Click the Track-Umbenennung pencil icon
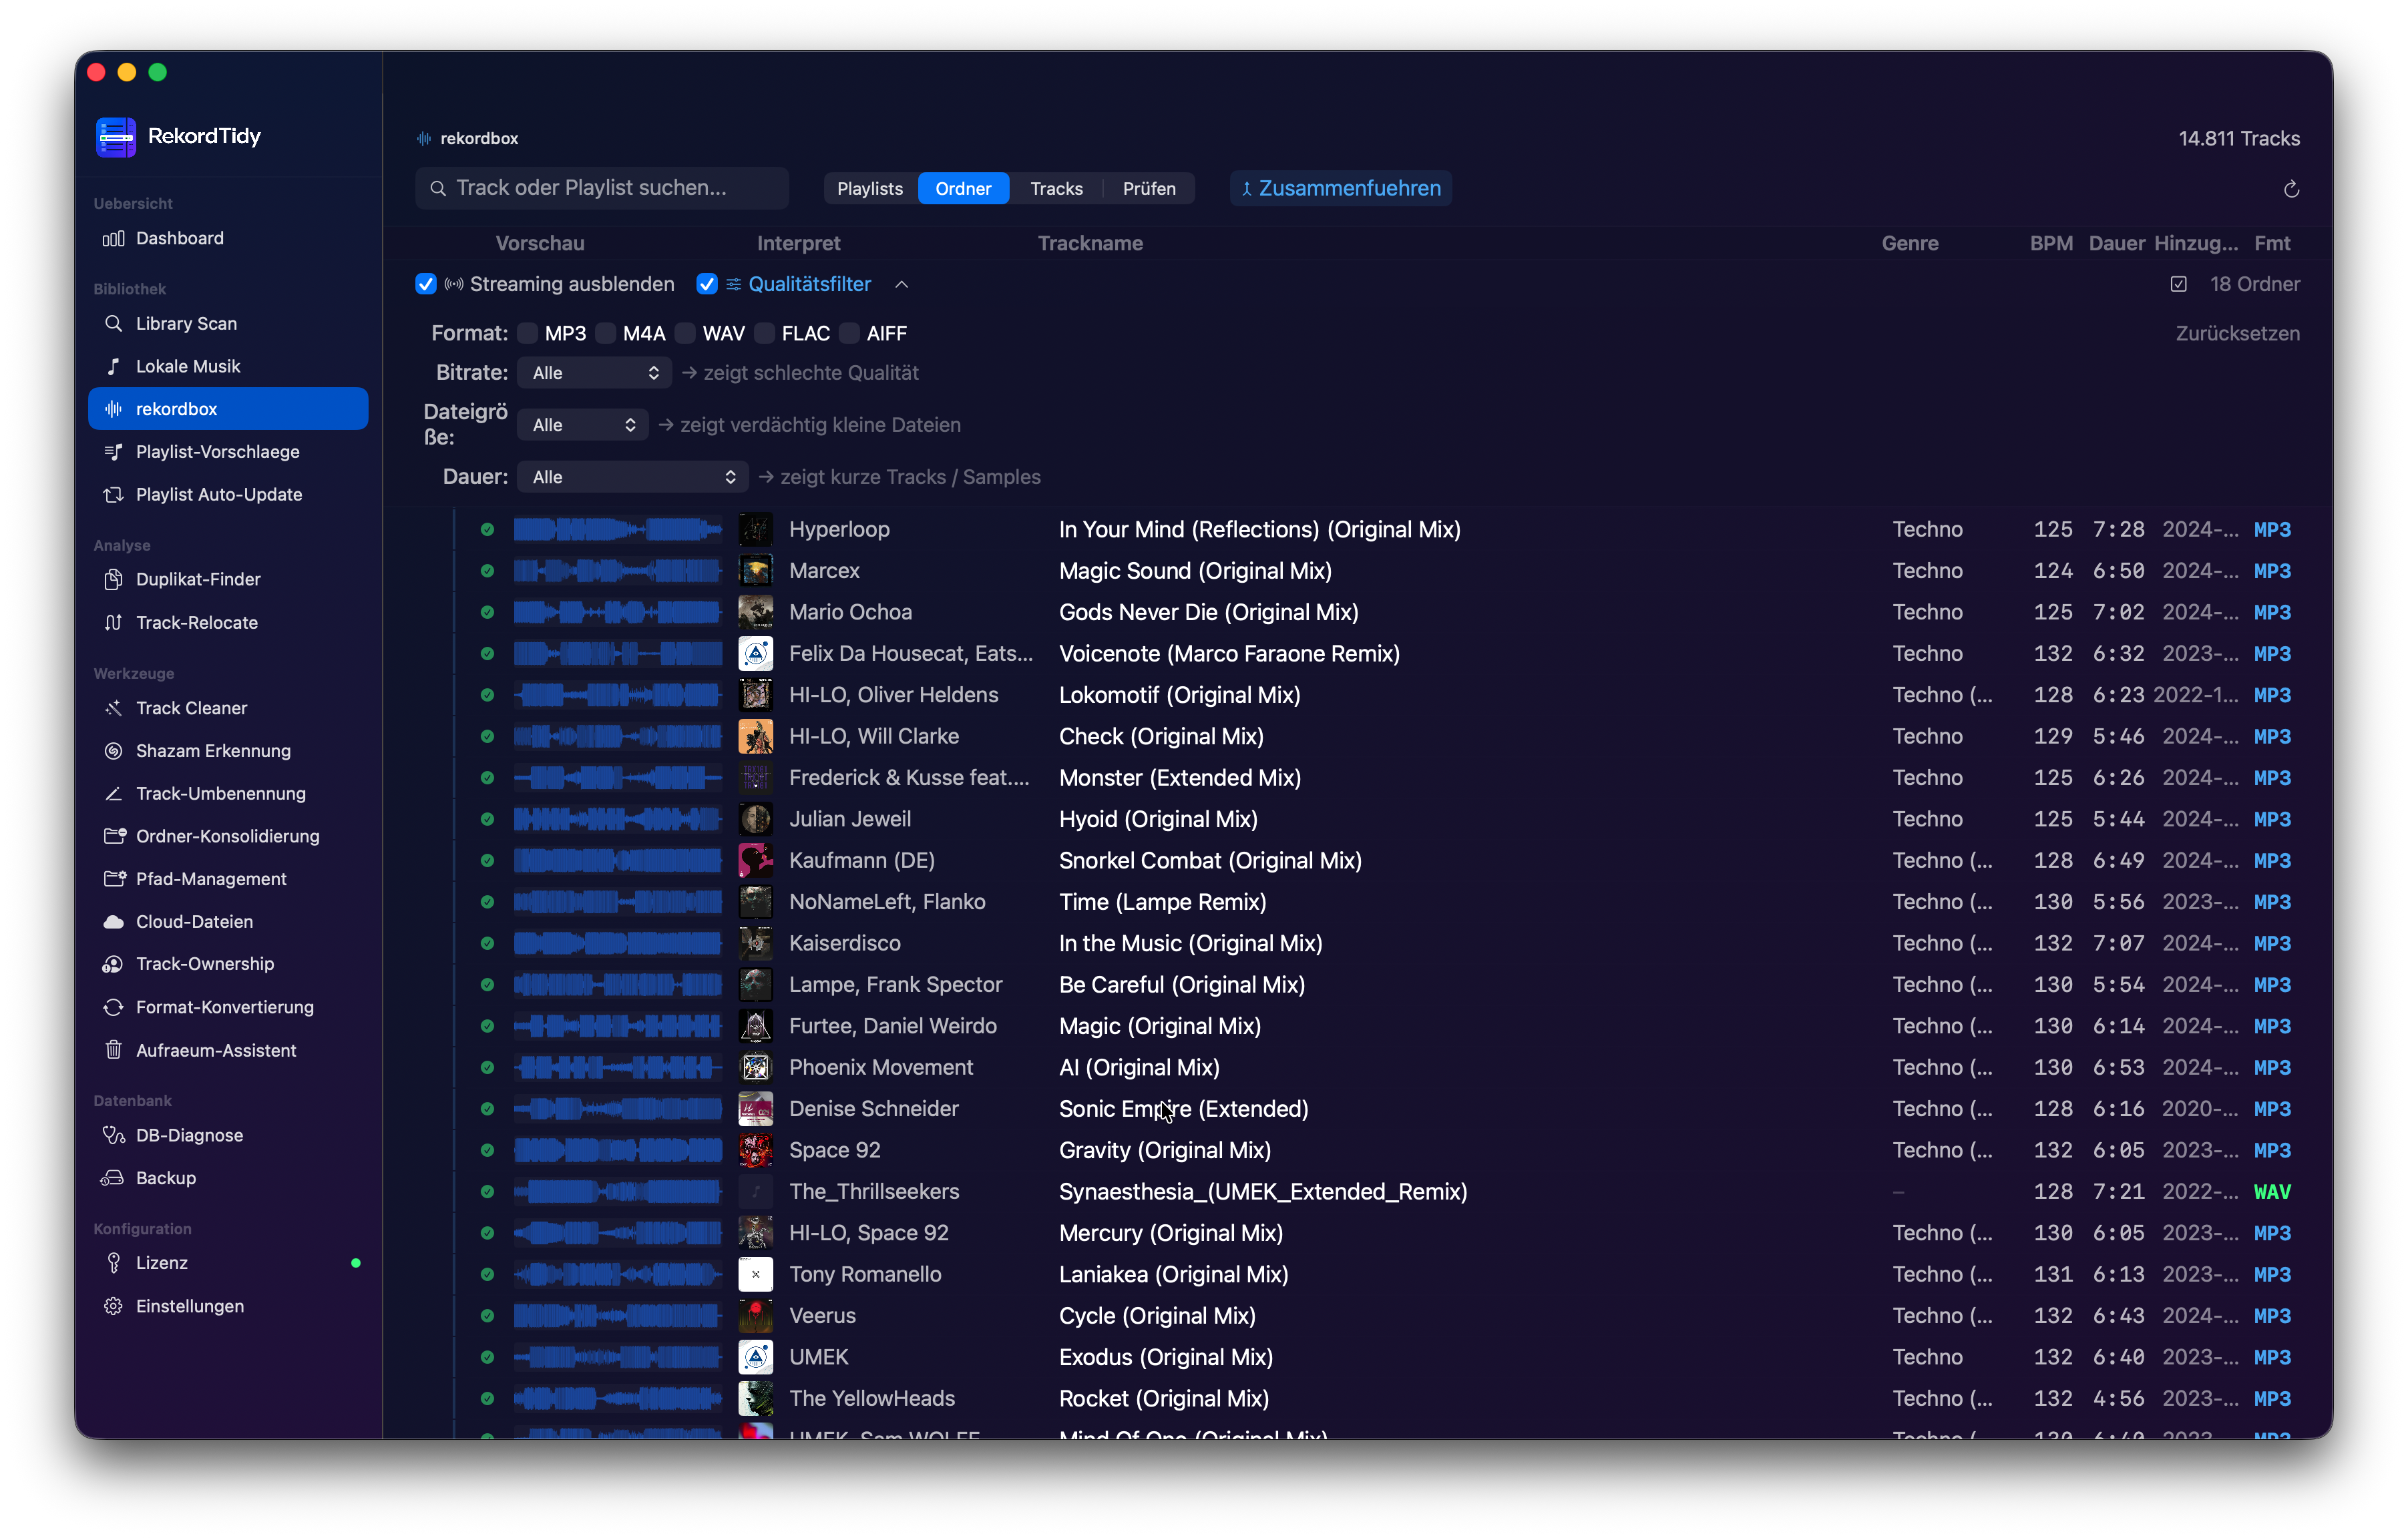The width and height of the screenshot is (2408, 1538). (x=113, y=794)
